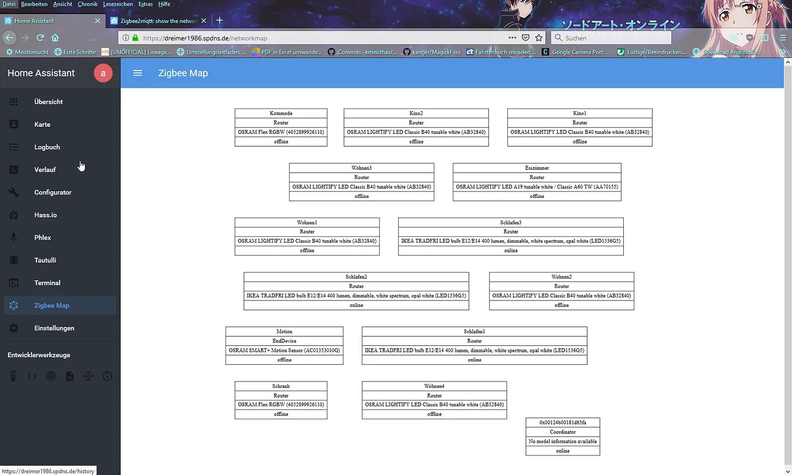792x475 pixels.
Task: Save page to Pocket icon
Action: 526,37
